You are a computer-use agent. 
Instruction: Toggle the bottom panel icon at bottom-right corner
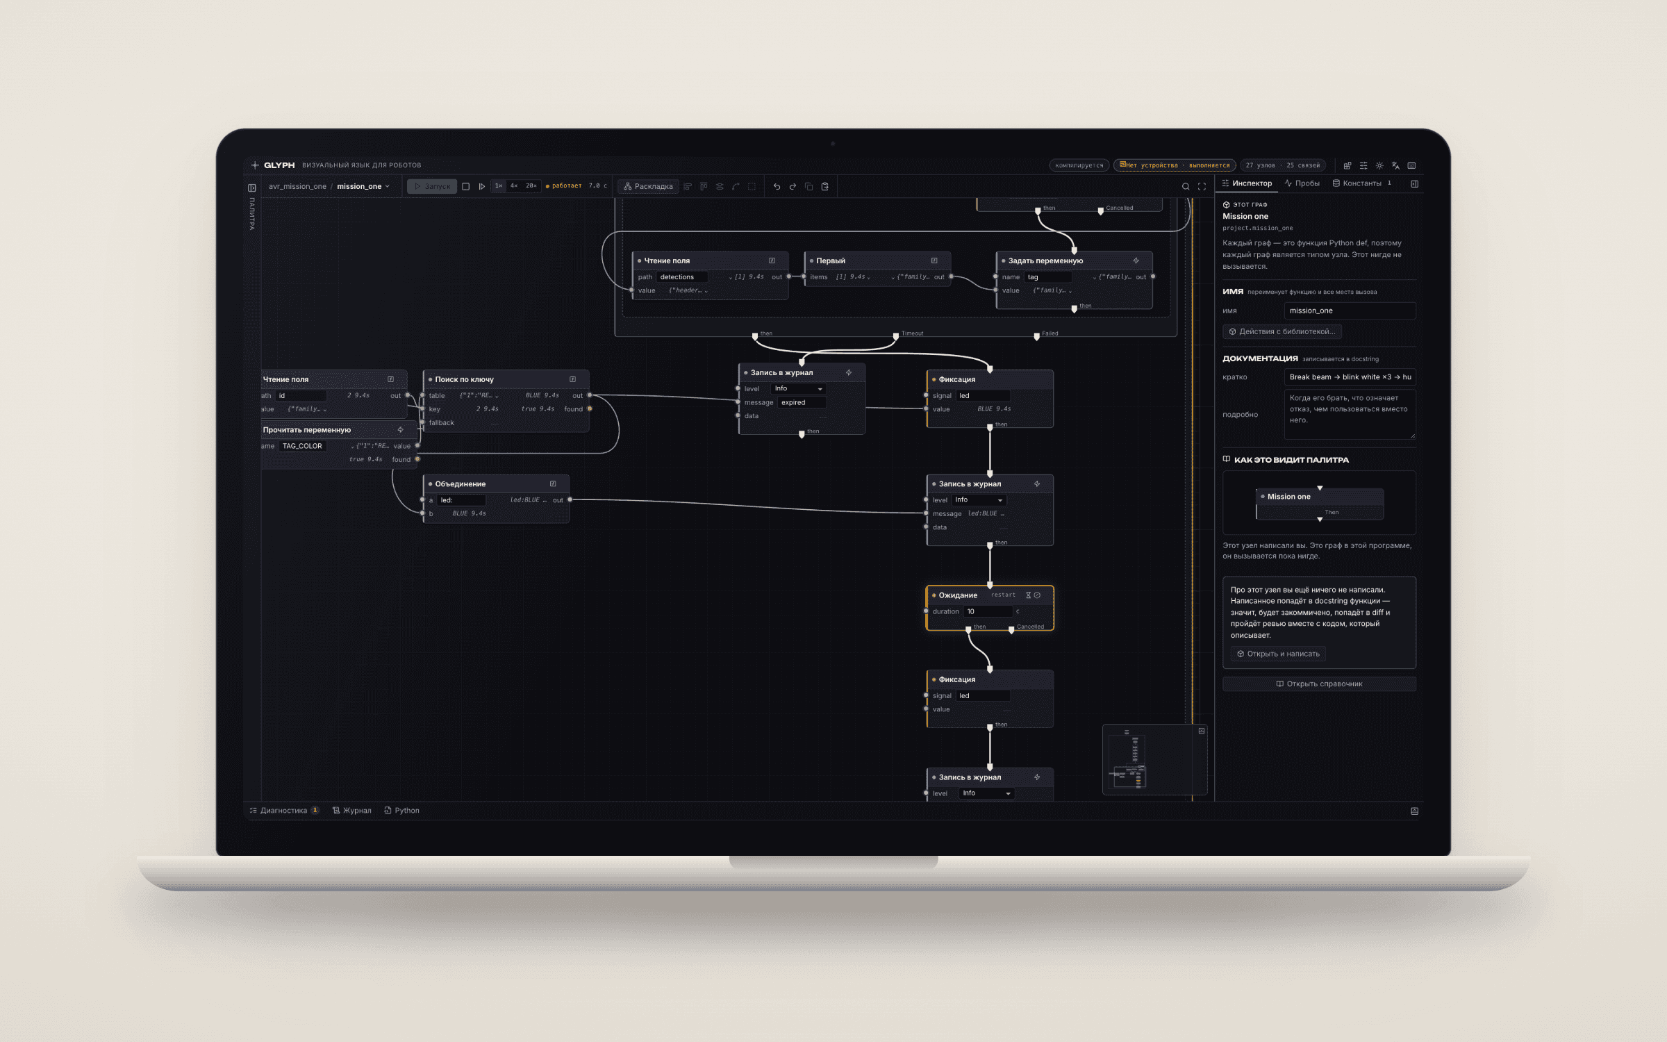point(1415,811)
